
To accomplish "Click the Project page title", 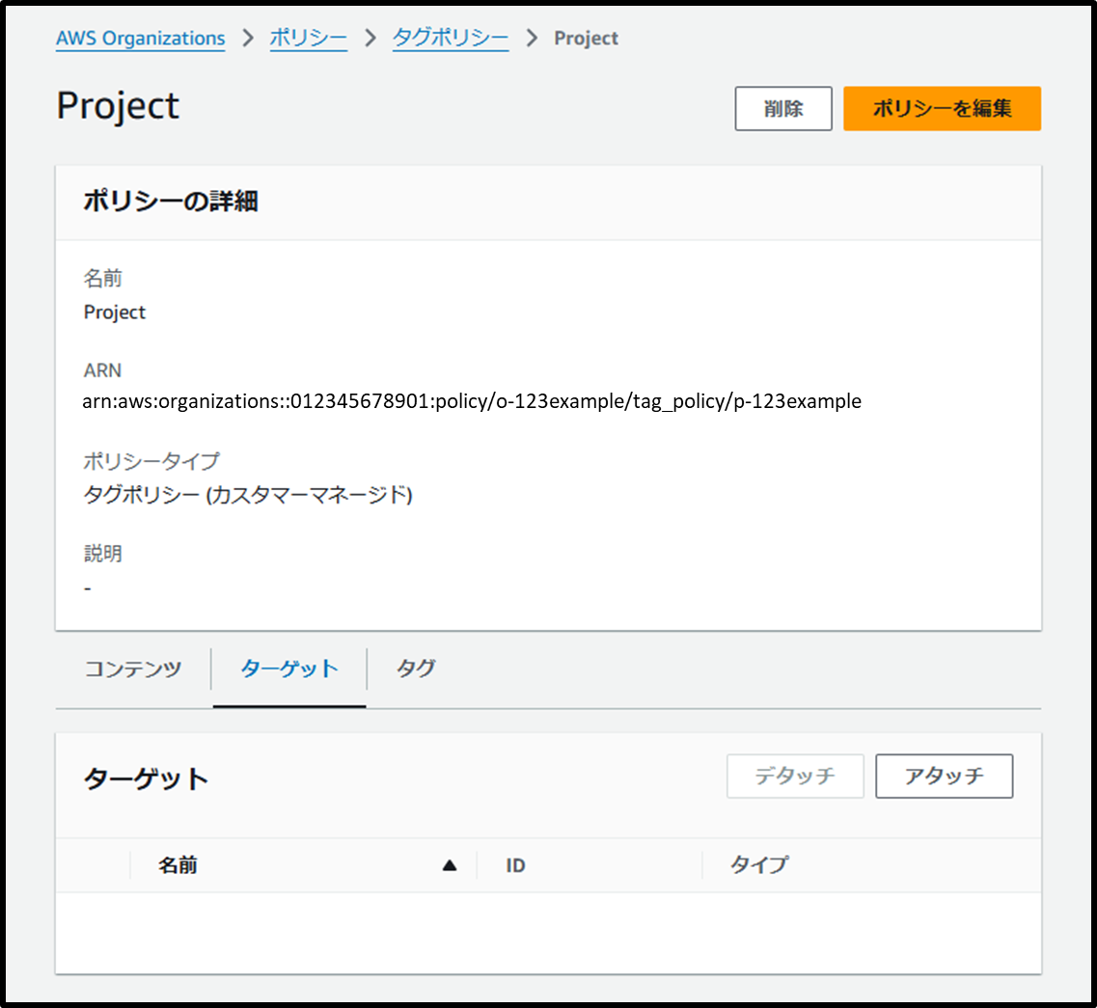I will [x=118, y=106].
